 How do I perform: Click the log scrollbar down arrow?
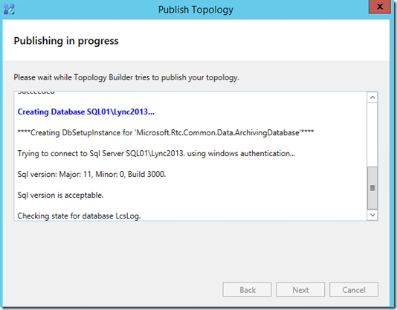[x=372, y=215]
